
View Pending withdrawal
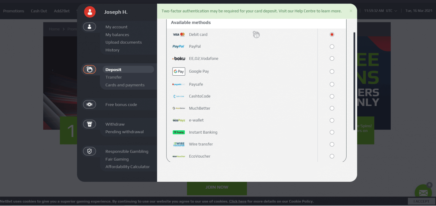(x=124, y=132)
